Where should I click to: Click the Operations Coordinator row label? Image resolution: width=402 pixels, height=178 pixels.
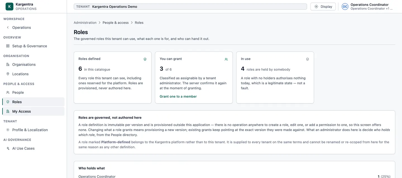pos(97,176)
